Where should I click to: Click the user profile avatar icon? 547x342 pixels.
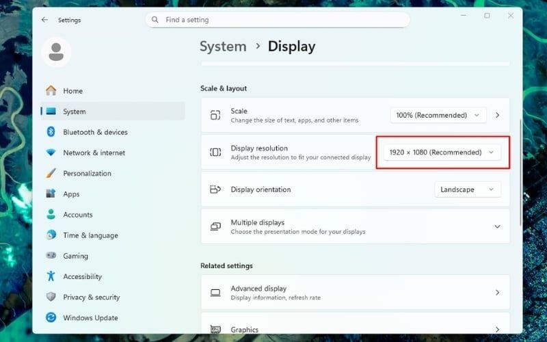tap(56, 51)
